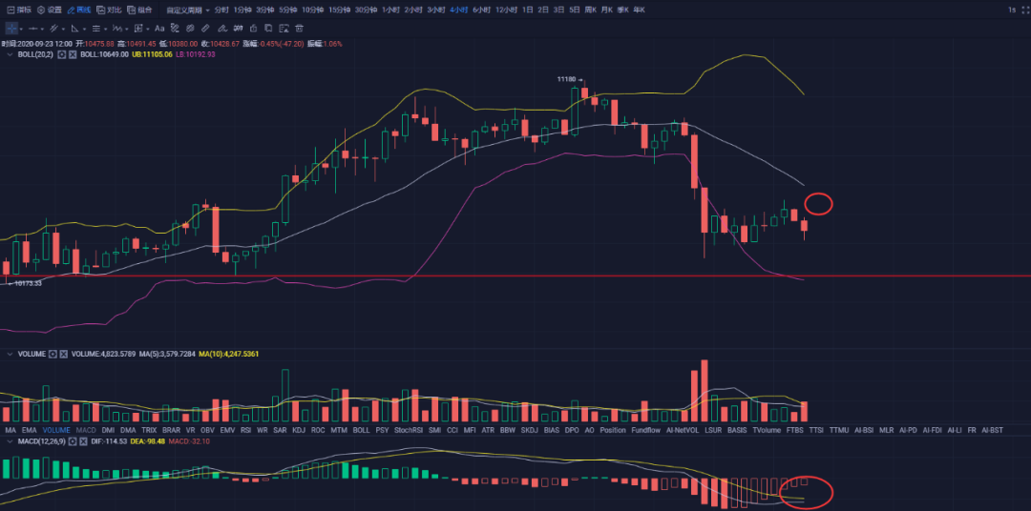Open the 自定义周期 custom period dropdown
1031x511 pixels.
185,10
